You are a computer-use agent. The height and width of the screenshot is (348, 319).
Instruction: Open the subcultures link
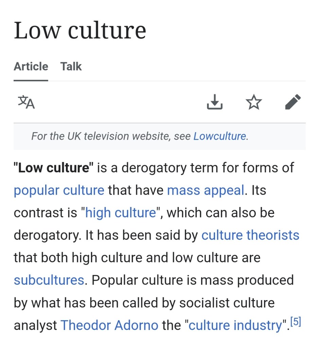click(x=49, y=280)
